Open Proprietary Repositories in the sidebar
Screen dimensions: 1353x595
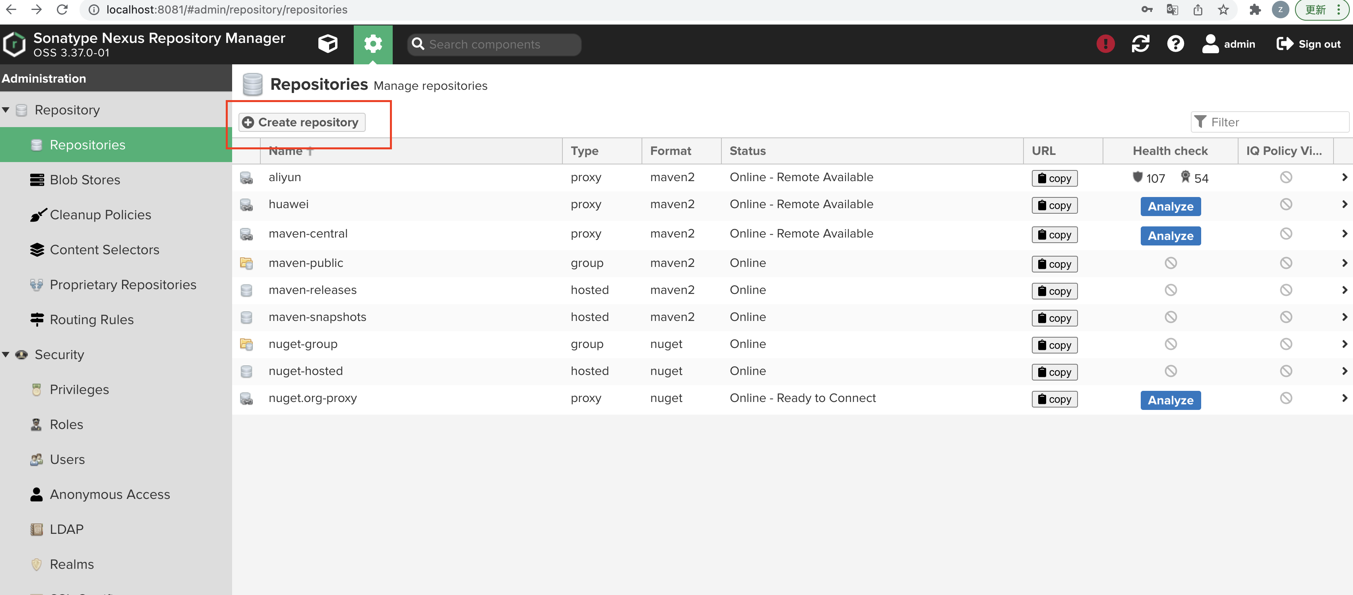[x=116, y=284]
